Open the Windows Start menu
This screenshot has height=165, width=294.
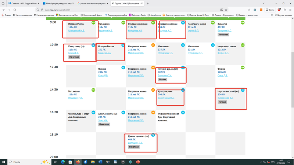pos(4,162)
